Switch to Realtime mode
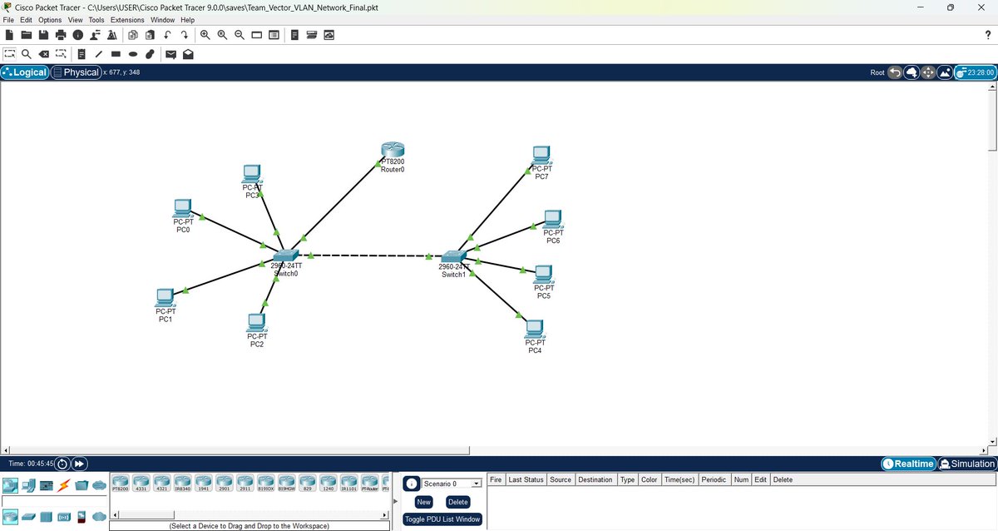Viewport: 998px width, 531px height. (907, 464)
